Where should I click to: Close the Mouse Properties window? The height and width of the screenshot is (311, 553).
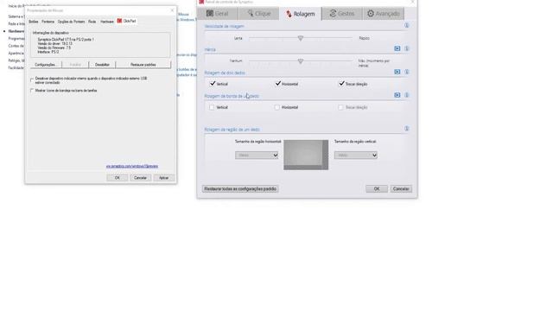pos(172,10)
